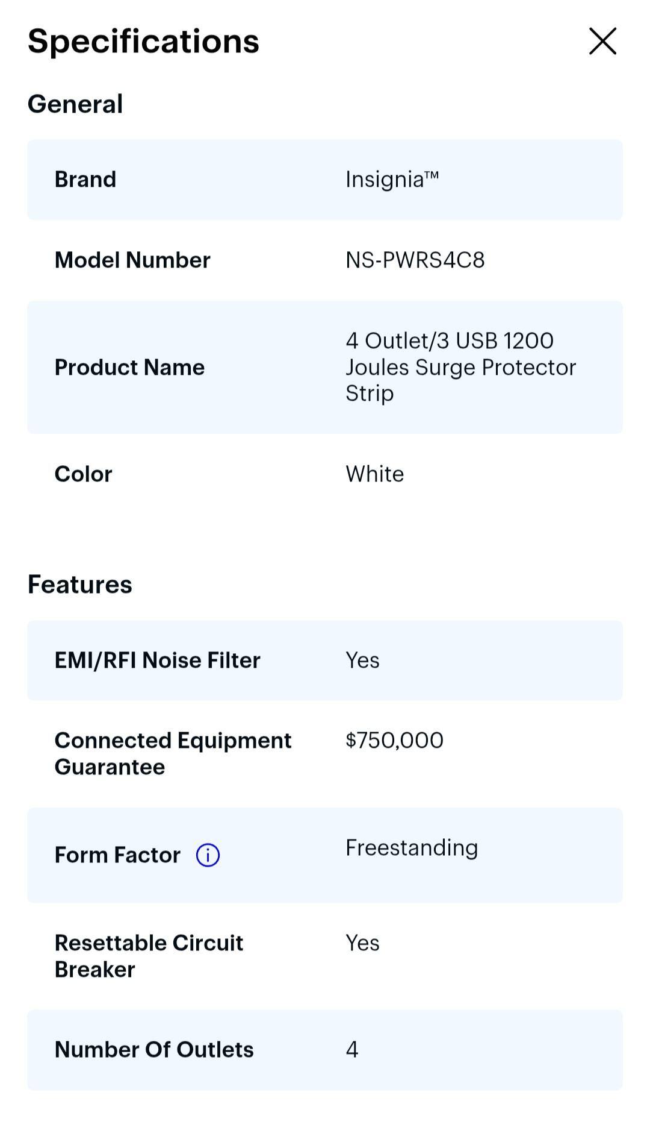Image resolution: width=650 pixels, height=1142 pixels.
Task: Click the Resettable Circuit Breaker row
Action: pyautogui.click(x=325, y=955)
